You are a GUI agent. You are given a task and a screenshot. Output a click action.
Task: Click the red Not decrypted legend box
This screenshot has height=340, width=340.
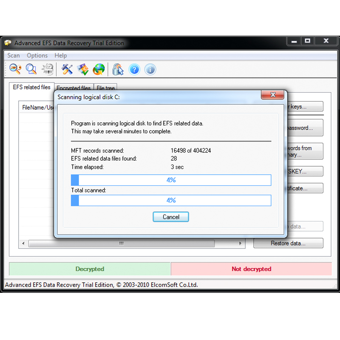pyautogui.click(x=251, y=269)
